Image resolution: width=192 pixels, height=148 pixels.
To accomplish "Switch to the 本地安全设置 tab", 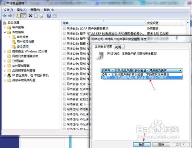I will click(x=103, y=47).
